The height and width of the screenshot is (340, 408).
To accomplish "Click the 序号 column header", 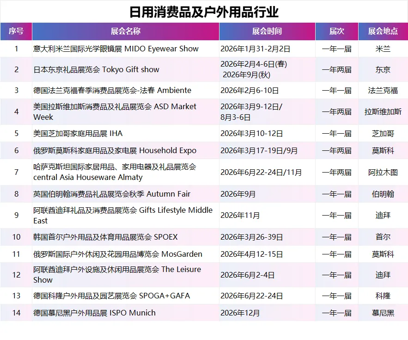I will click(x=16, y=31).
